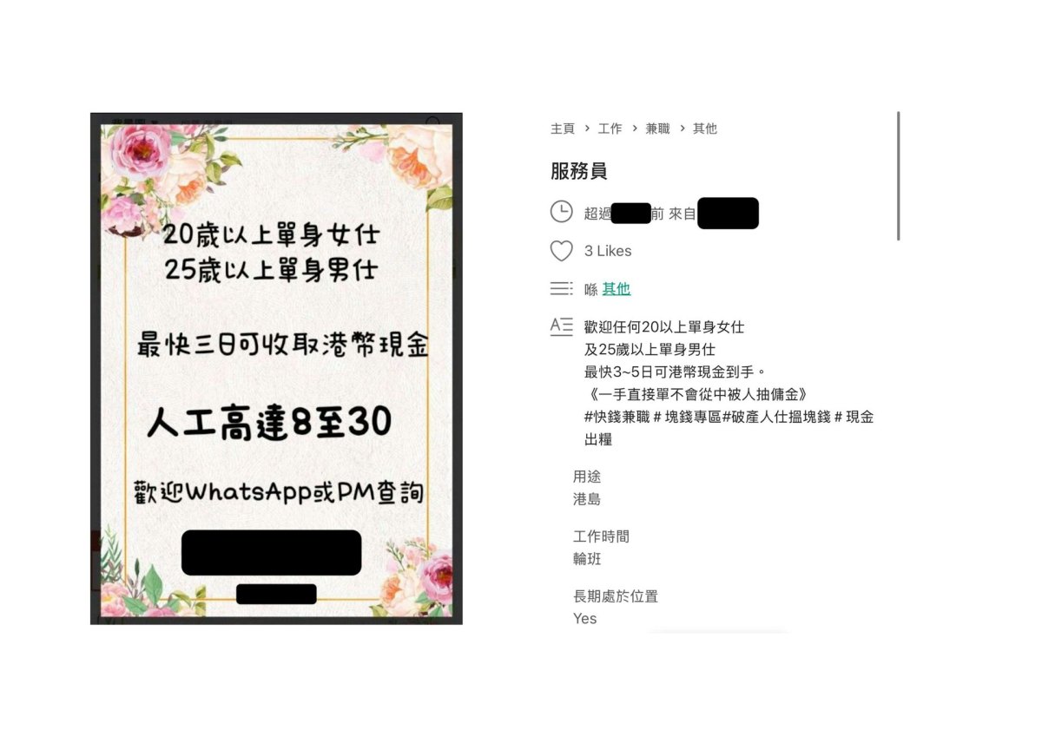The image size is (1042, 737).
Task: Click the 服務員 listing title
Action: [x=579, y=171]
